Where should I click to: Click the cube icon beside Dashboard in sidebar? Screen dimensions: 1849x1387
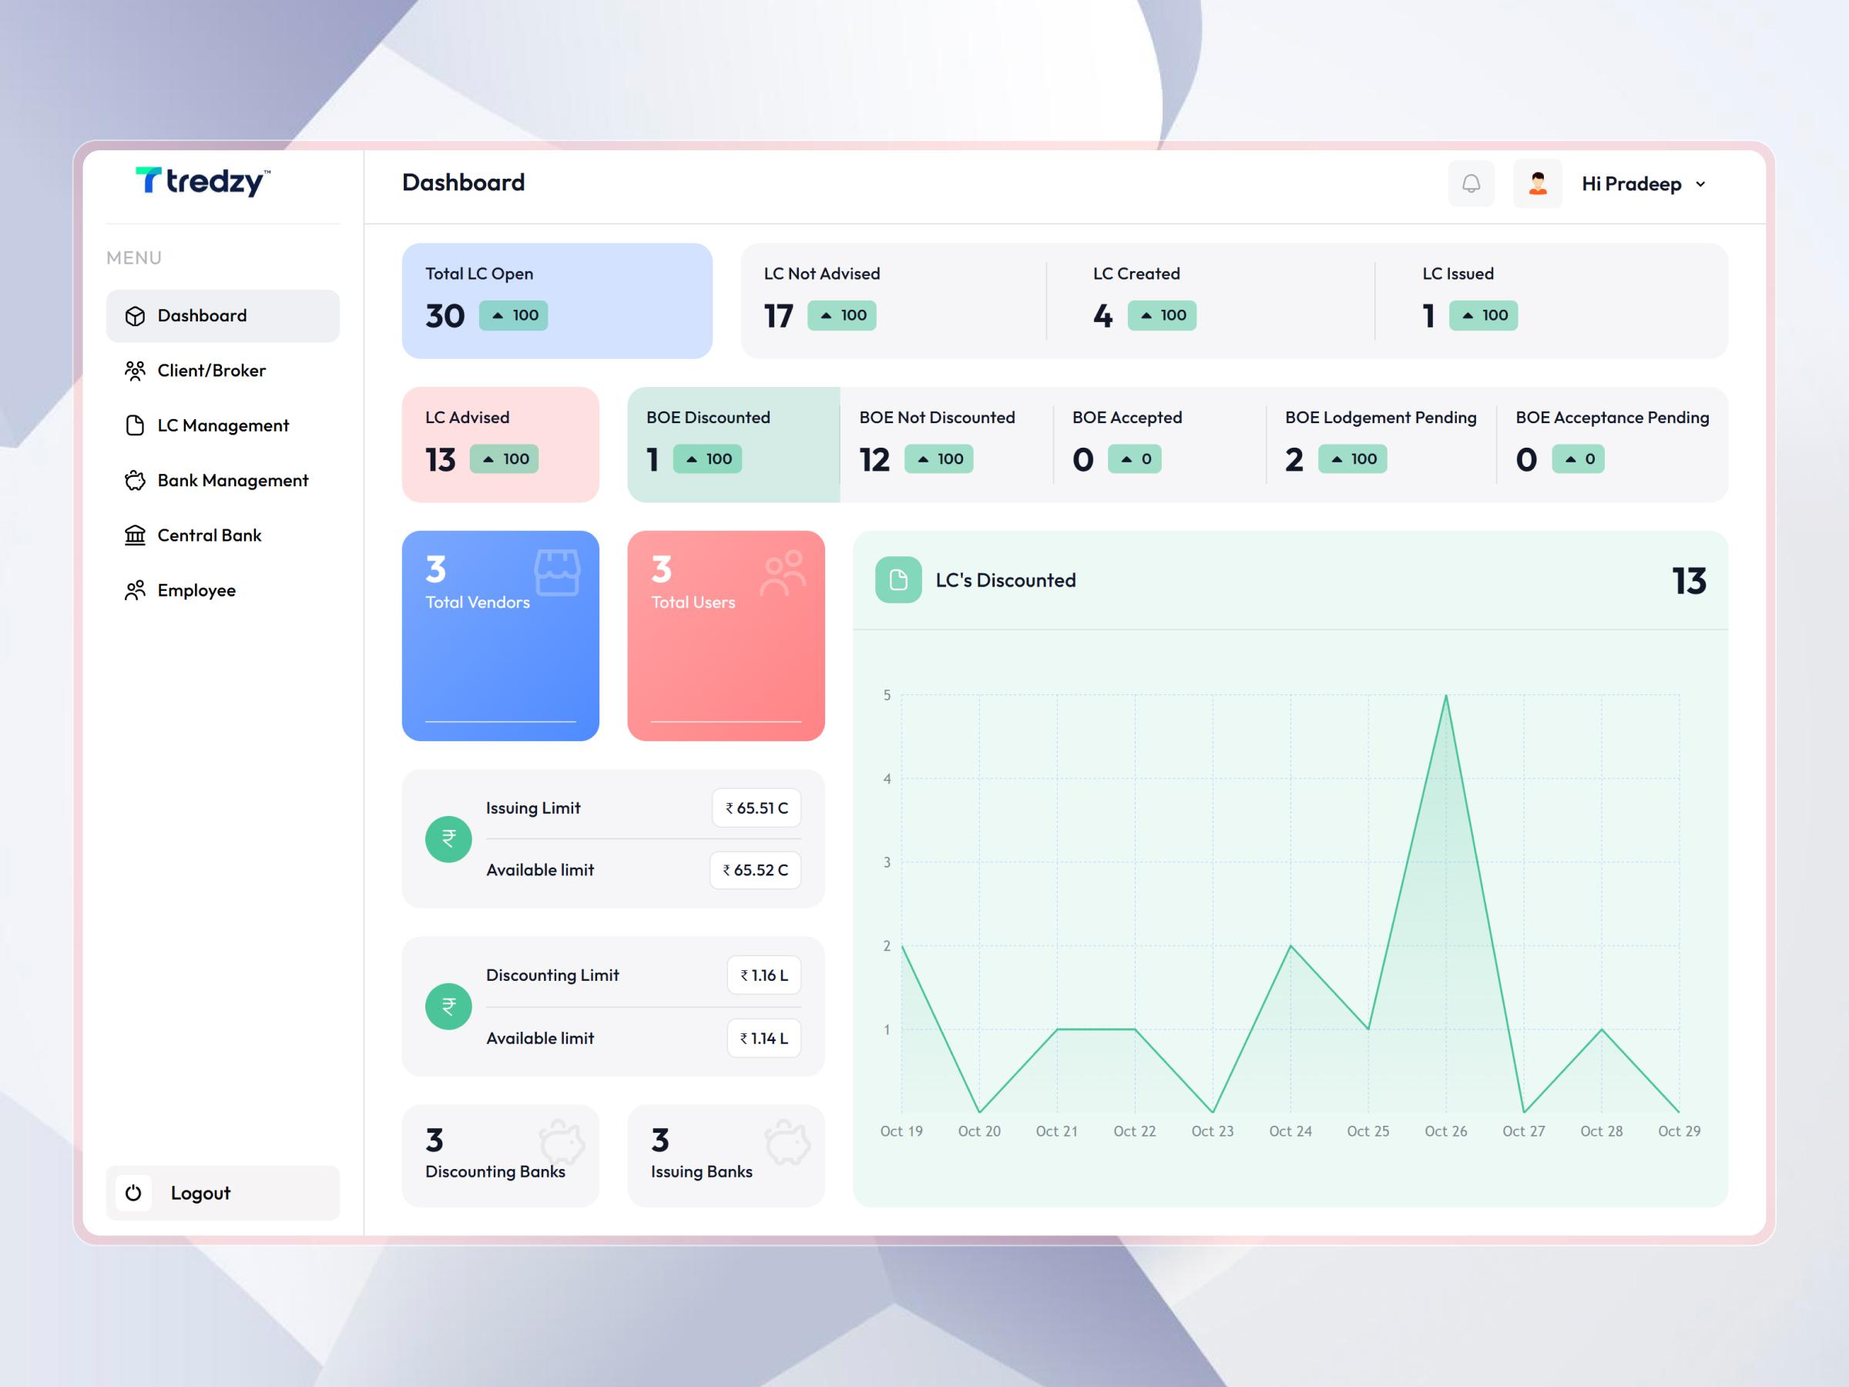[x=136, y=315]
